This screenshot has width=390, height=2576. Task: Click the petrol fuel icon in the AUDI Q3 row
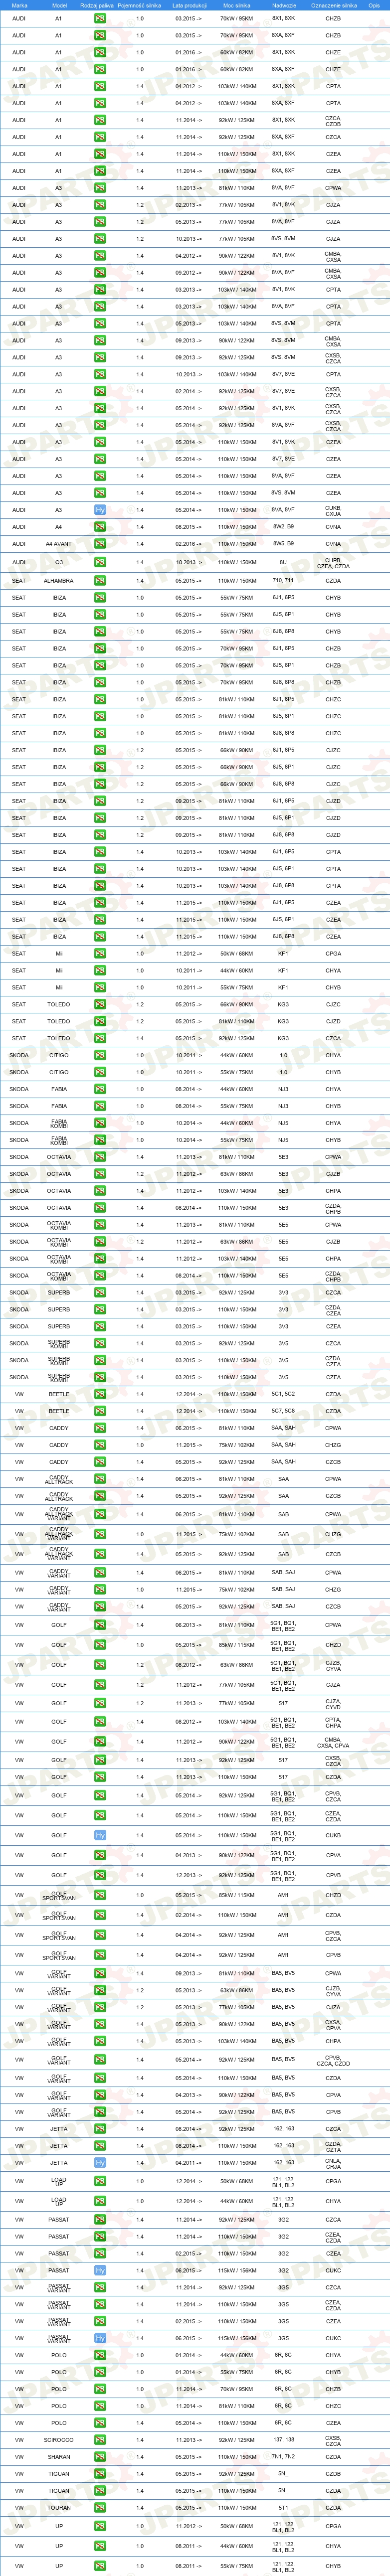(x=100, y=562)
